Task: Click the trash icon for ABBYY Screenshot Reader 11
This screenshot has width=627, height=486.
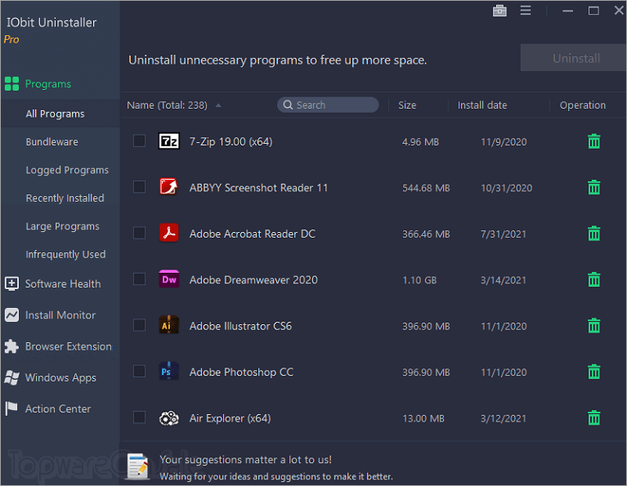Action: 593,187
